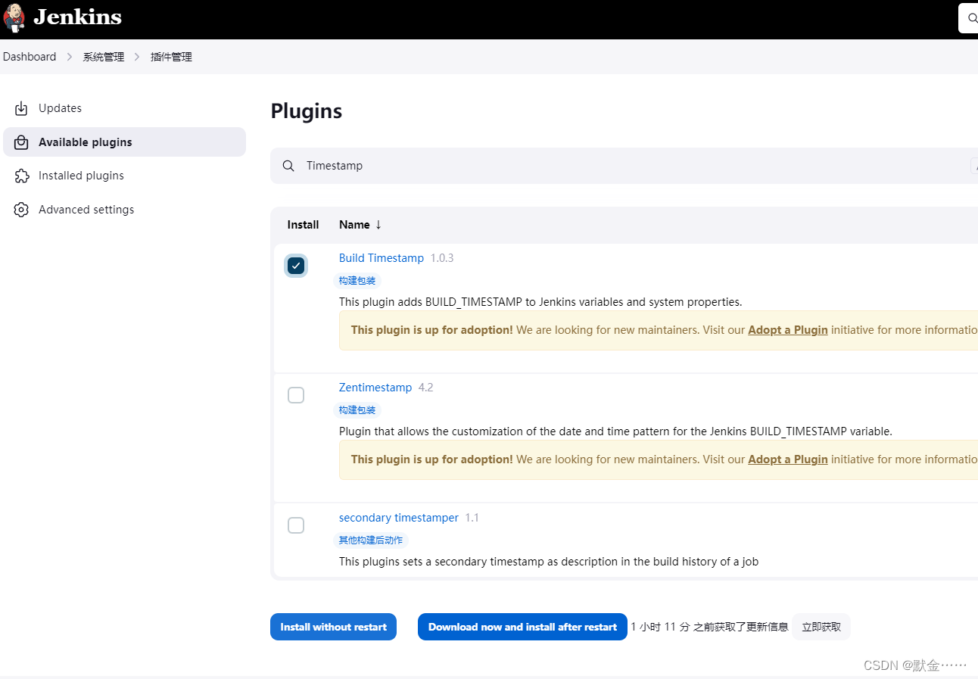This screenshot has height=679, width=978.
Task: Click the magnifier icon in plugin search
Action: pyautogui.click(x=288, y=166)
